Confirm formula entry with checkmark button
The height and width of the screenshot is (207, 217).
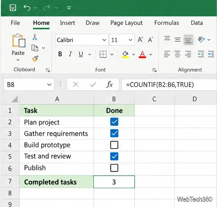93,85
